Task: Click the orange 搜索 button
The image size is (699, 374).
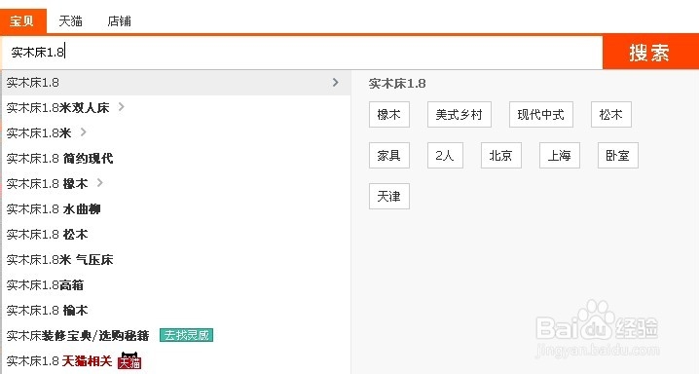Action: tap(650, 53)
